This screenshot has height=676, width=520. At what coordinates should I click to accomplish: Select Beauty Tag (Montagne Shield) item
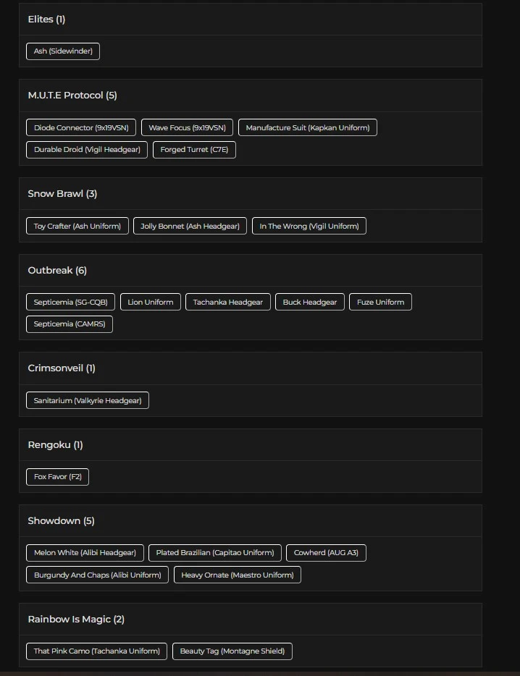232,651
